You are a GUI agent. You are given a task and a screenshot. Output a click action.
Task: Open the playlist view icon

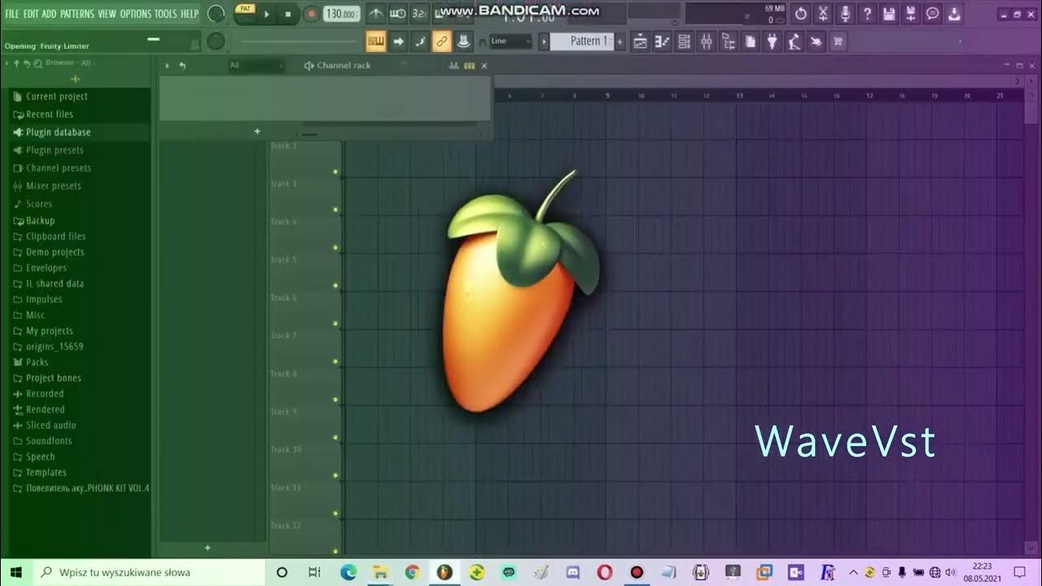(640, 41)
